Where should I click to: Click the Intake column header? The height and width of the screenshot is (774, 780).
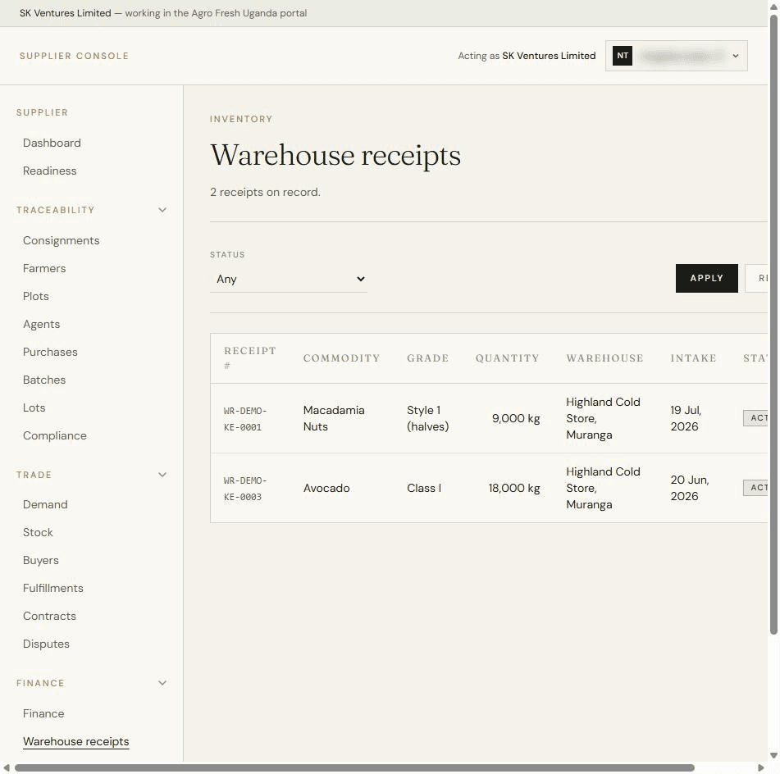point(693,358)
